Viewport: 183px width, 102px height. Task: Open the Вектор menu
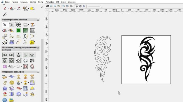pyautogui.click(x=33, y=2)
